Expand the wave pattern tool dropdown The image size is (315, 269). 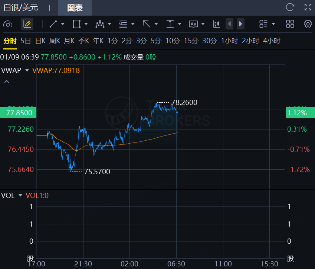[109, 24]
